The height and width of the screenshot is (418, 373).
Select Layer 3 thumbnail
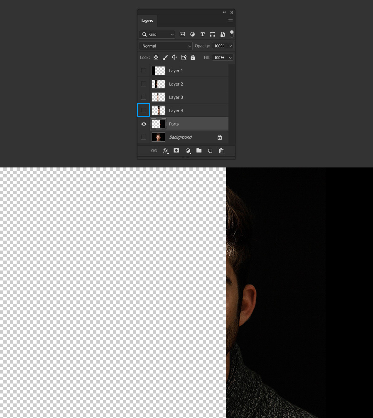click(x=158, y=97)
